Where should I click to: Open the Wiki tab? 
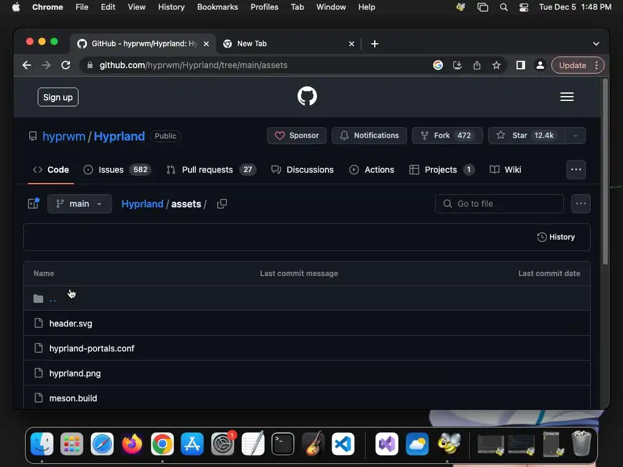(506, 170)
